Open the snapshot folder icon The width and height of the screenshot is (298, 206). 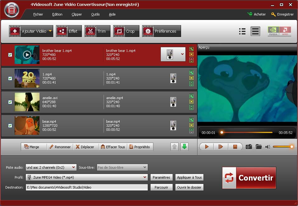(258, 147)
